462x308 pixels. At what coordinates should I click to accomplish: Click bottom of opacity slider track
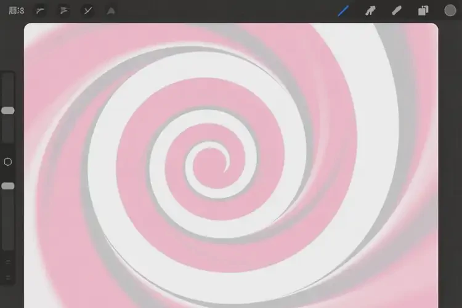click(x=8, y=245)
